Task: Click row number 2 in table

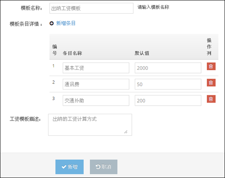Action: click(53, 82)
